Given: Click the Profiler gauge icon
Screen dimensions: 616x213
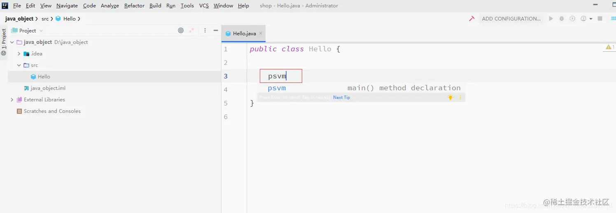Looking at the screenshot, I should coord(583,18).
